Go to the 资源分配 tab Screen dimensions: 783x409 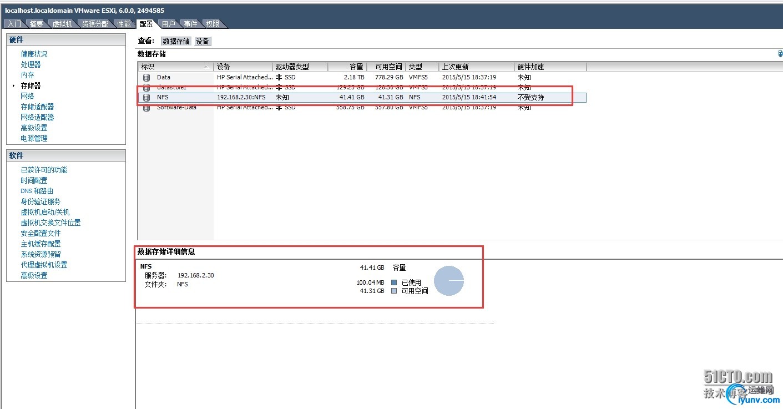95,24
